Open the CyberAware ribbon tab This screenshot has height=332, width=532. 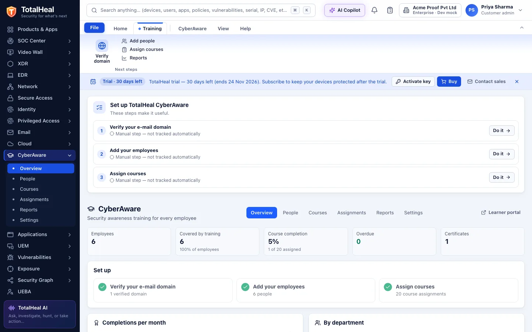[x=192, y=28]
